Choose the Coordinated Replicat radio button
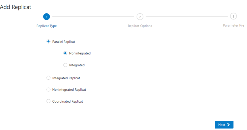This screenshot has width=247, height=130. pyautogui.click(x=48, y=101)
